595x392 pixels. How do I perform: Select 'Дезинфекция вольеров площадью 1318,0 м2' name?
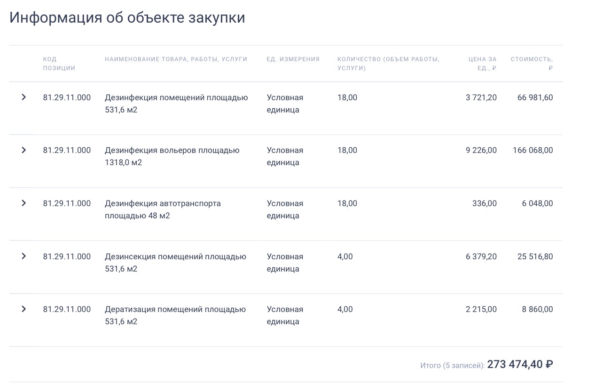[172, 156]
